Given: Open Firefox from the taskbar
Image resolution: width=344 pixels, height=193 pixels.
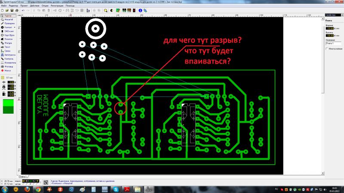Looking at the screenshot, I should [x=27, y=190].
